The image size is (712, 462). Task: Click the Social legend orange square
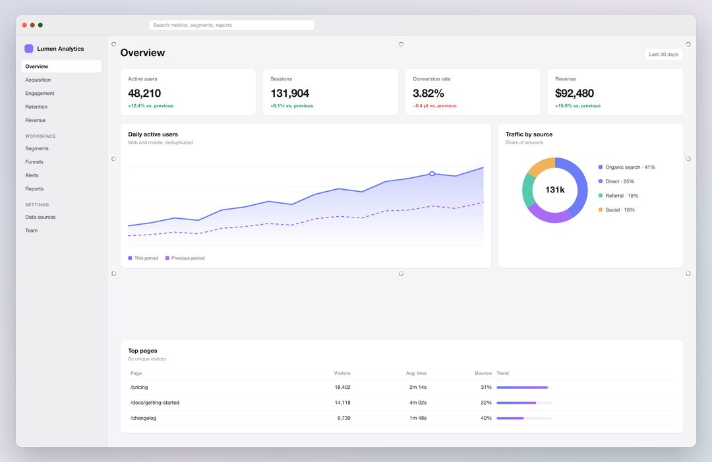pos(601,210)
